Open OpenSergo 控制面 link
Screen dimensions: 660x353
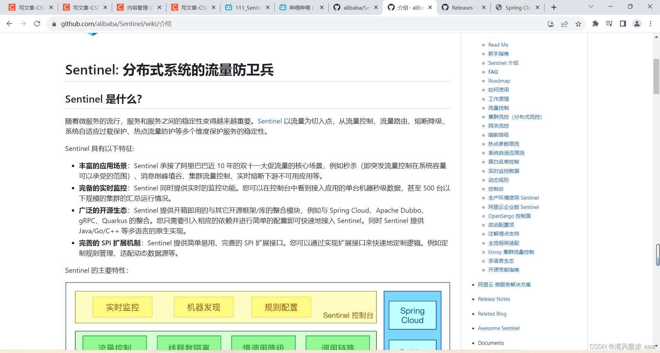[509, 216]
